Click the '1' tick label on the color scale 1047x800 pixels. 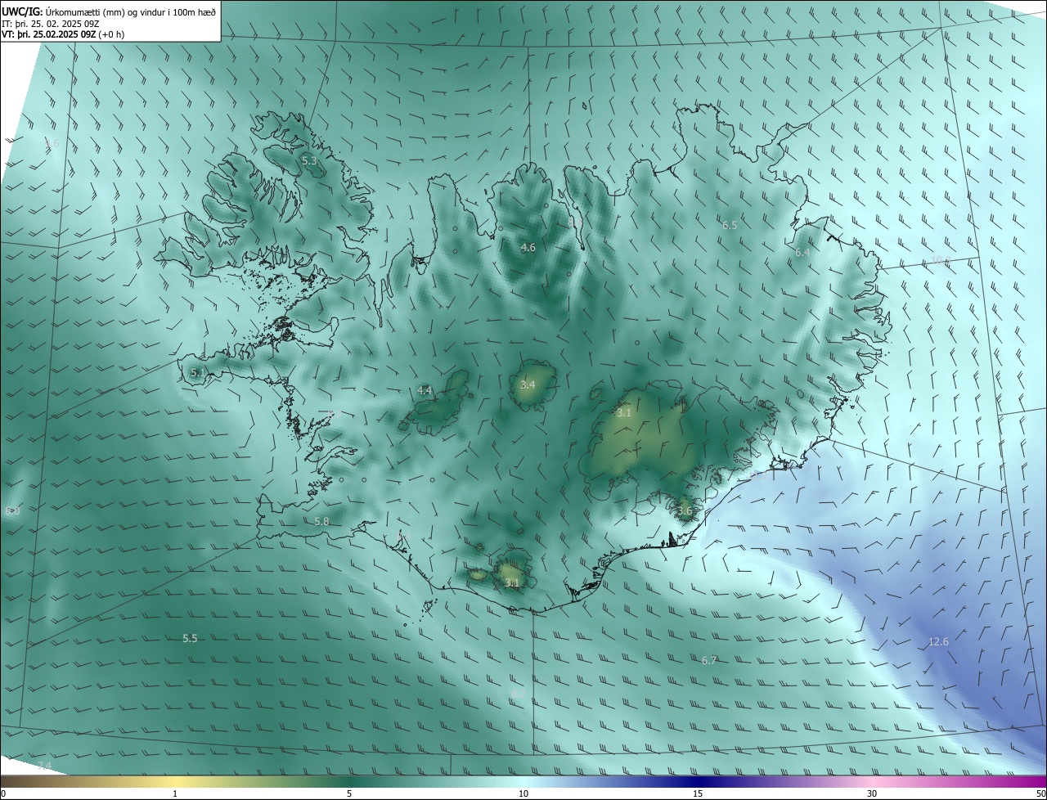[175, 793]
